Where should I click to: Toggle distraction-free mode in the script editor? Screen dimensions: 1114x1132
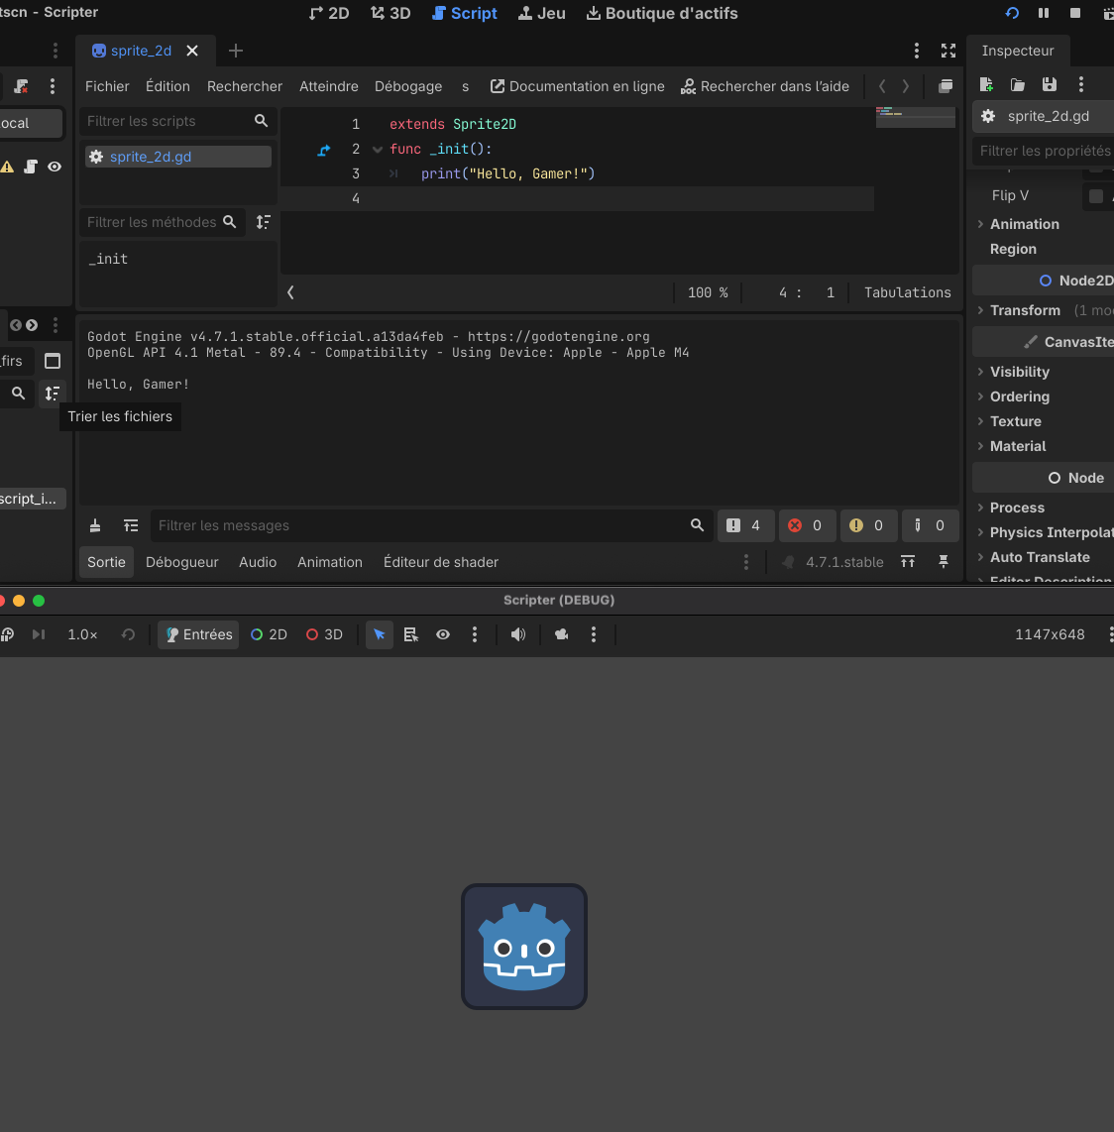[x=947, y=51]
